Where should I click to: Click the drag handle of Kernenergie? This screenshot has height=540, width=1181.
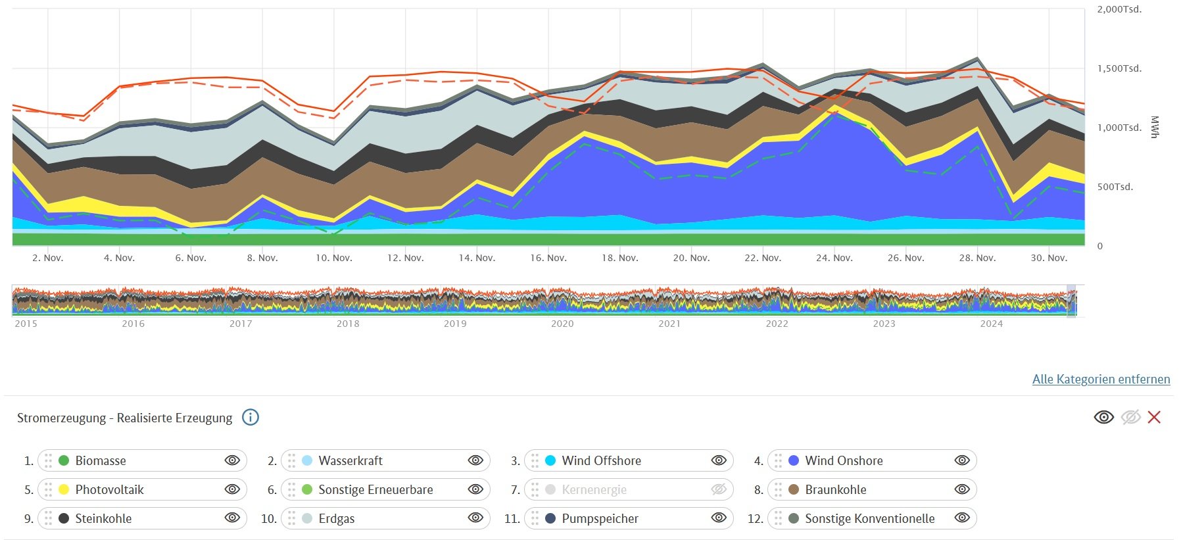(x=535, y=489)
